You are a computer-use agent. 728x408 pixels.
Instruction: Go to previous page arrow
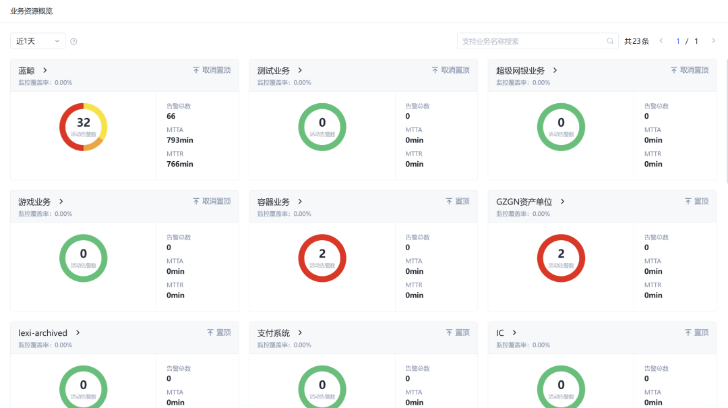tap(661, 41)
